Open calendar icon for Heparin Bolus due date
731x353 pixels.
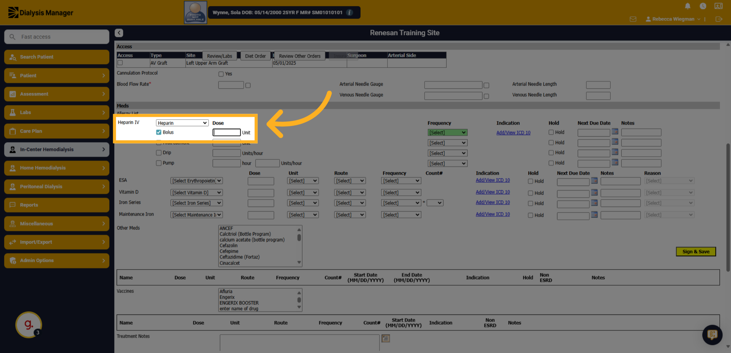(x=615, y=132)
